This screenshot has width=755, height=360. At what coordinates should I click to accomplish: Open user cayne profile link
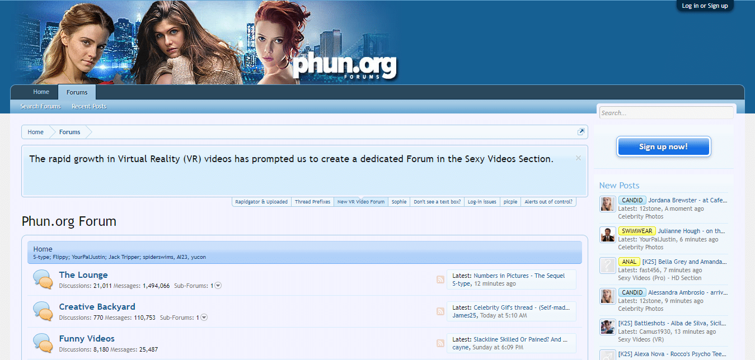[461, 347]
